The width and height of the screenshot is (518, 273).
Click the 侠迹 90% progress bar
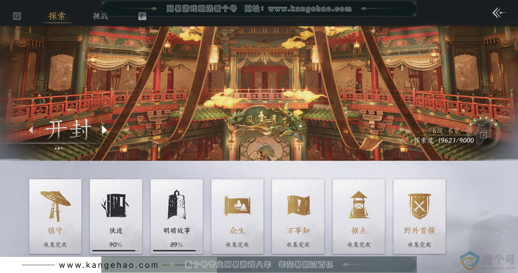coord(116,251)
